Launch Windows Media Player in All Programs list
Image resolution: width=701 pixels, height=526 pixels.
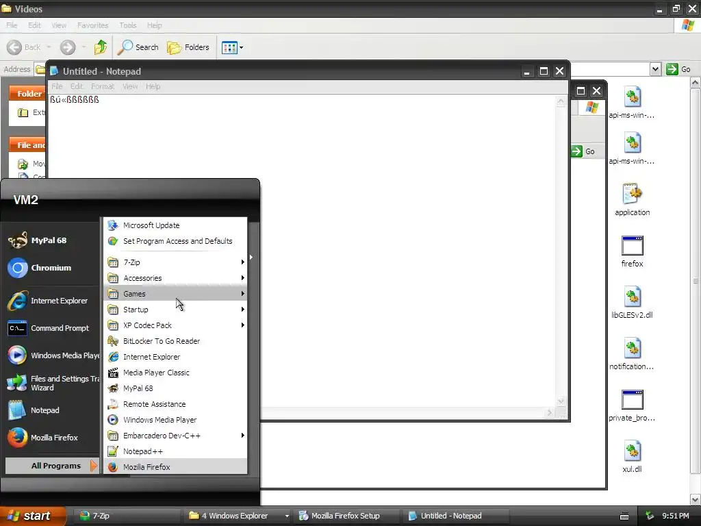coord(175,420)
